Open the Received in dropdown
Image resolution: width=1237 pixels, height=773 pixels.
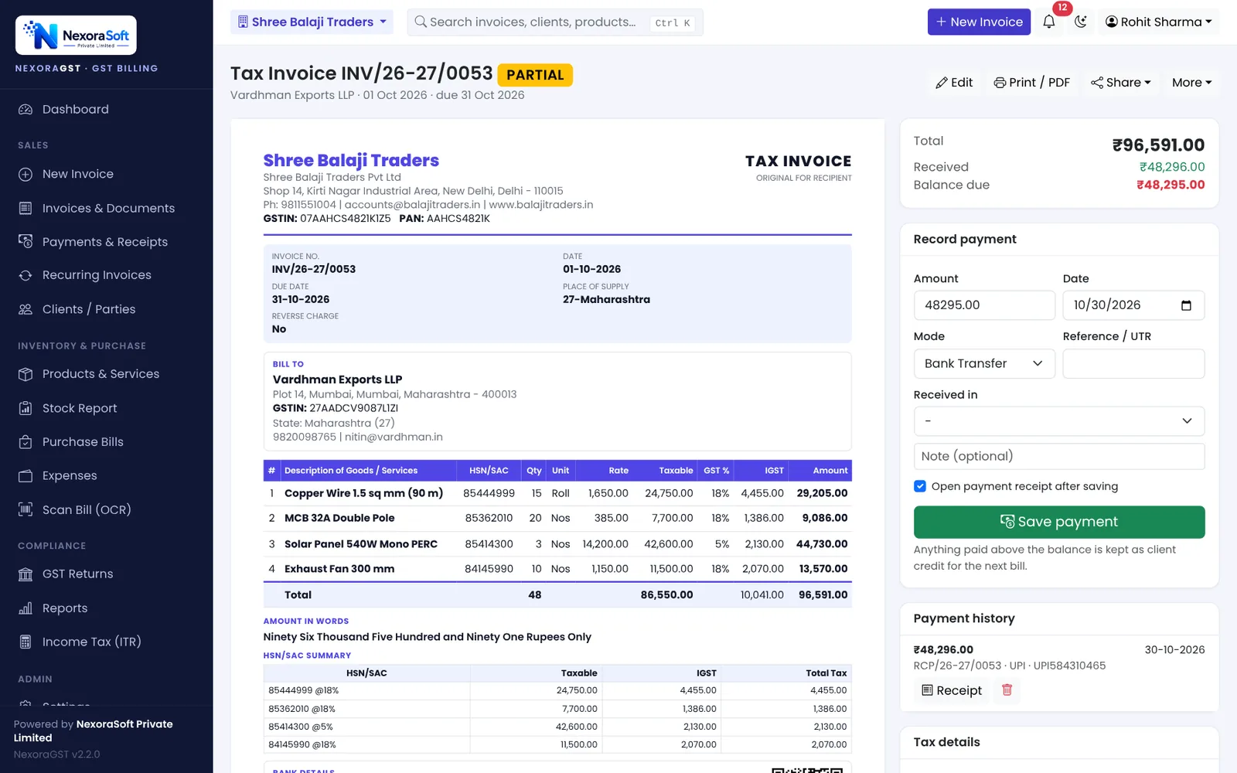1059,421
